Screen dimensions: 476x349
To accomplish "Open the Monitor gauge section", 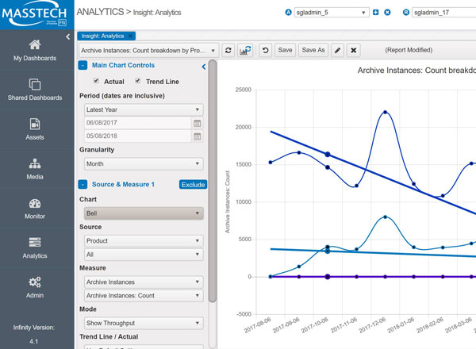I will (35, 209).
